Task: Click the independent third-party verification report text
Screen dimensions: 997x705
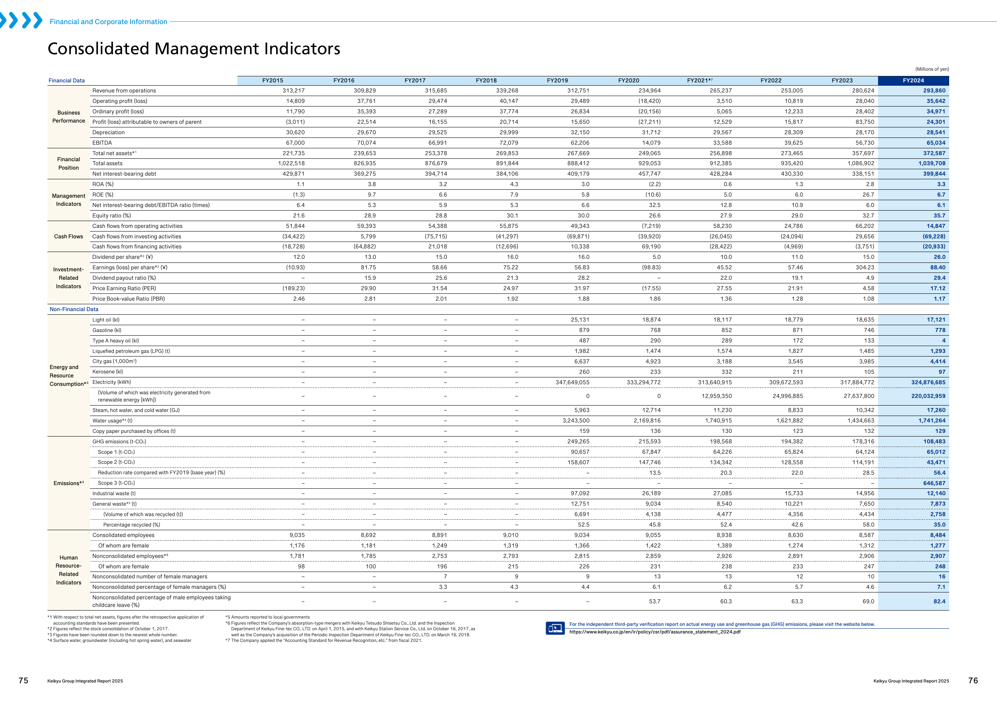Action: tap(722, 624)
